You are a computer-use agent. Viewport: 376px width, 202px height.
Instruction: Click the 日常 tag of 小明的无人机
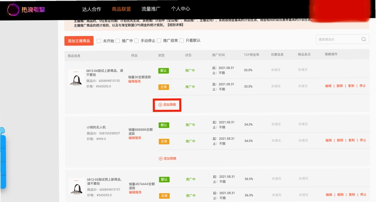164,142
